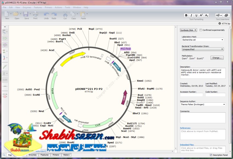Click the Undo arrow icon
This screenshot has height=159, width=233.
46,14
